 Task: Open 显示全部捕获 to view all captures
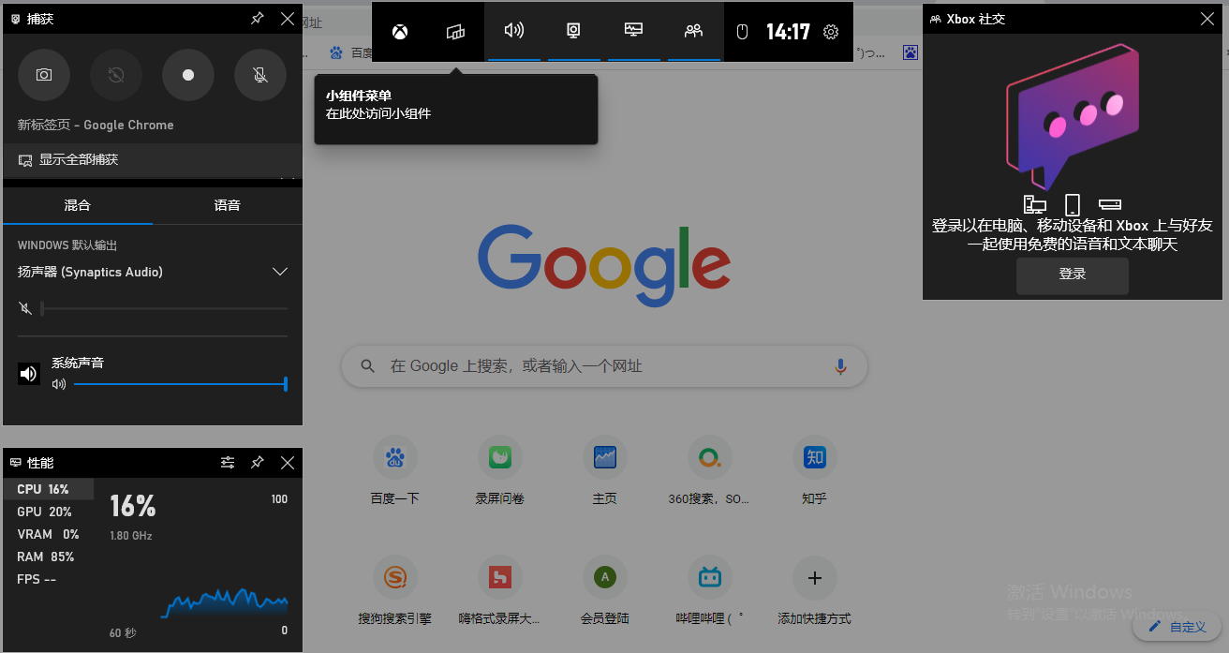point(153,160)
